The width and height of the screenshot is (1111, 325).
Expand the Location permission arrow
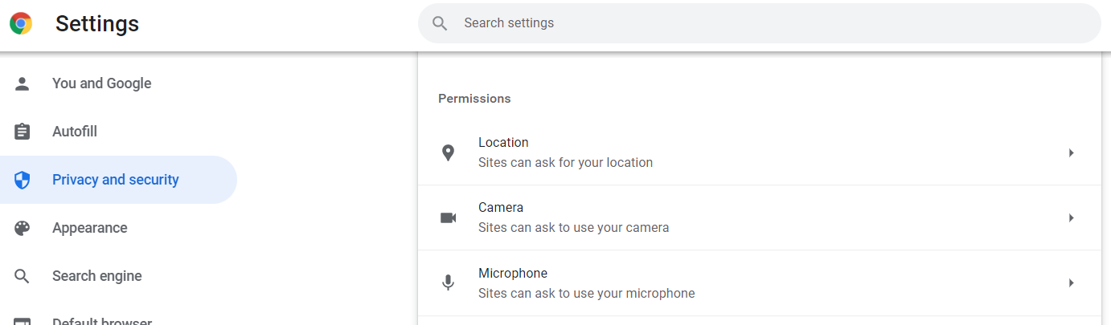1071,152
